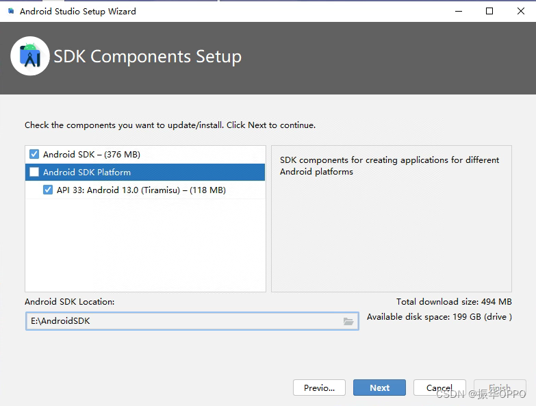Screen dimensions: 536x406
Task: Click the Available disk space: 199 GB text
Action: coord(439,317)
